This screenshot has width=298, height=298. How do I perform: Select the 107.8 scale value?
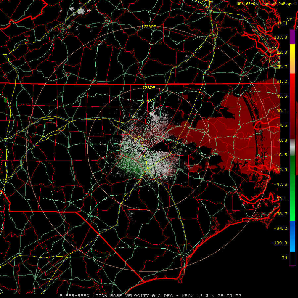tap(280, 37)
